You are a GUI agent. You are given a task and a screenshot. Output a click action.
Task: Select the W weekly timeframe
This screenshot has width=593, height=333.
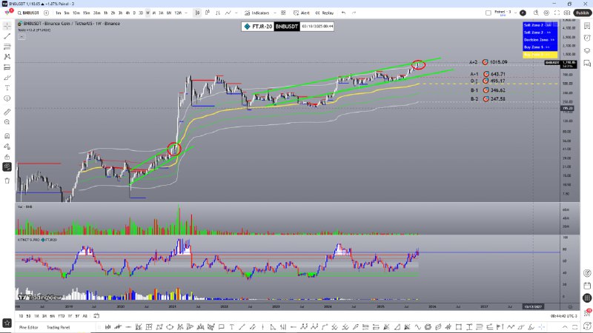tap(148, 13)
